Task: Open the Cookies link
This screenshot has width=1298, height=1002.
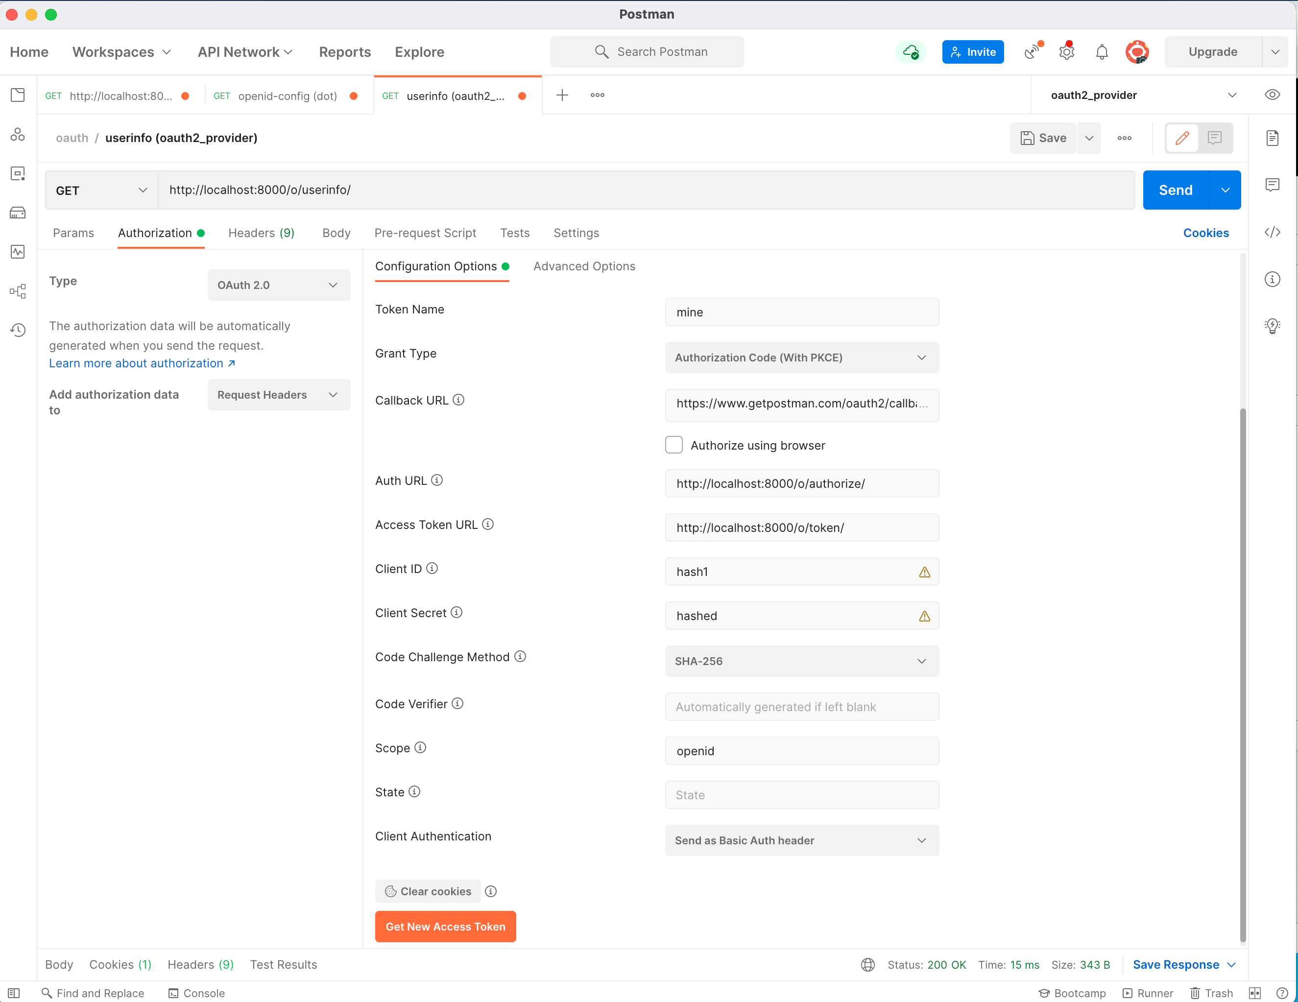Action: [x=1206, y=233]
